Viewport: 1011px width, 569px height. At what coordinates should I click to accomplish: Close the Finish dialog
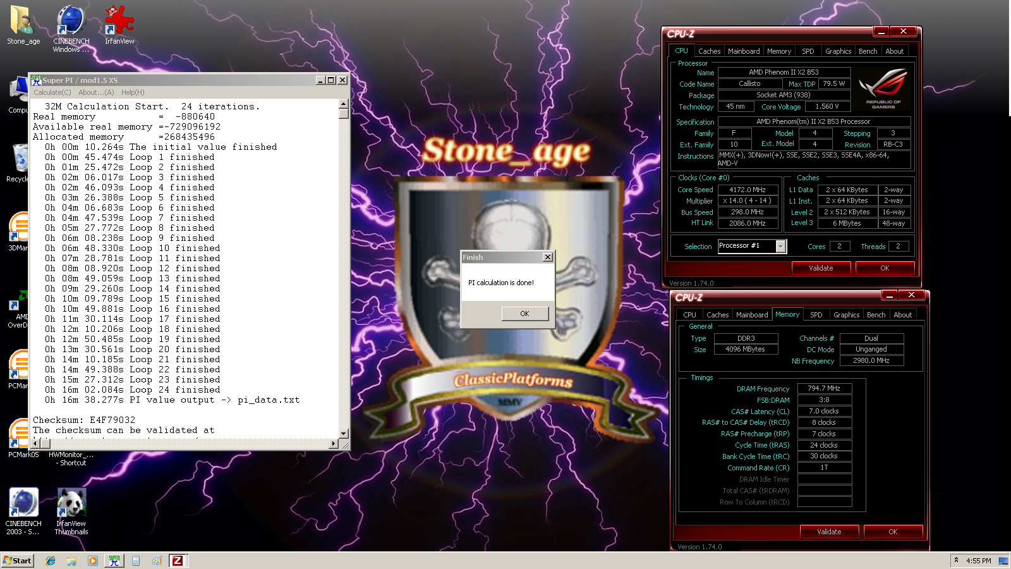click(x=548, y=257)
